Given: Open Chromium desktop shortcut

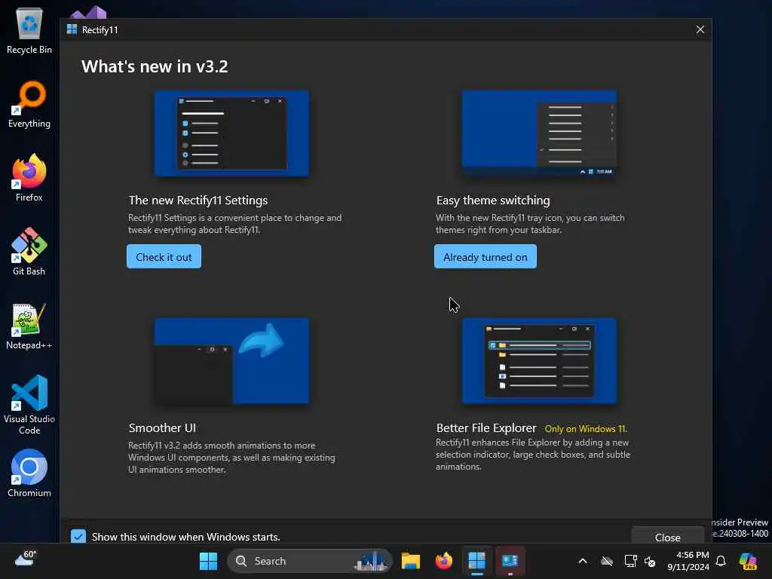Looking at the screenshot, I should (29, 473).
